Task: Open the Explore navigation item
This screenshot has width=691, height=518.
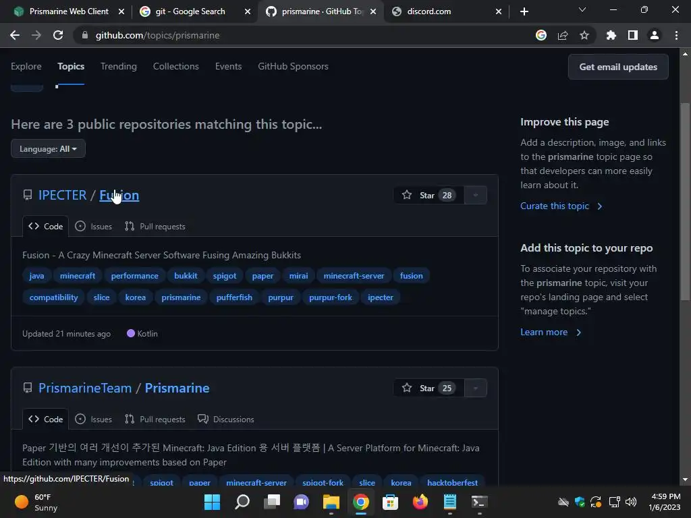Action: (x=26, y=67)
